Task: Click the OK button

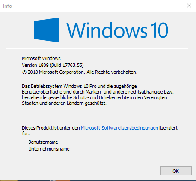Action: tap(176, 171)
